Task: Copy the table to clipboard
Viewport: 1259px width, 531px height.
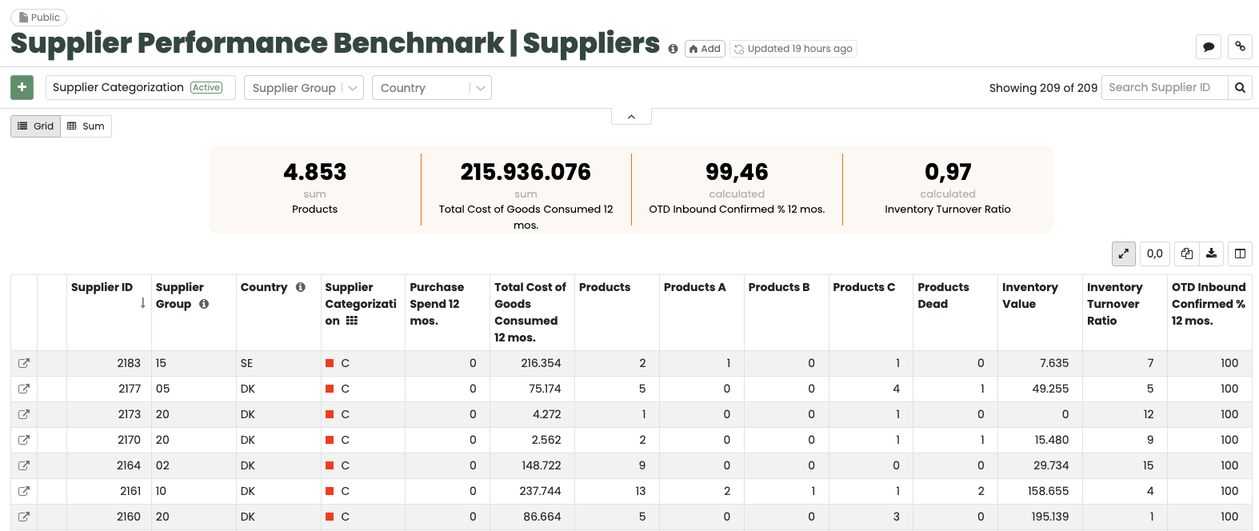Action: point(1187,254)
